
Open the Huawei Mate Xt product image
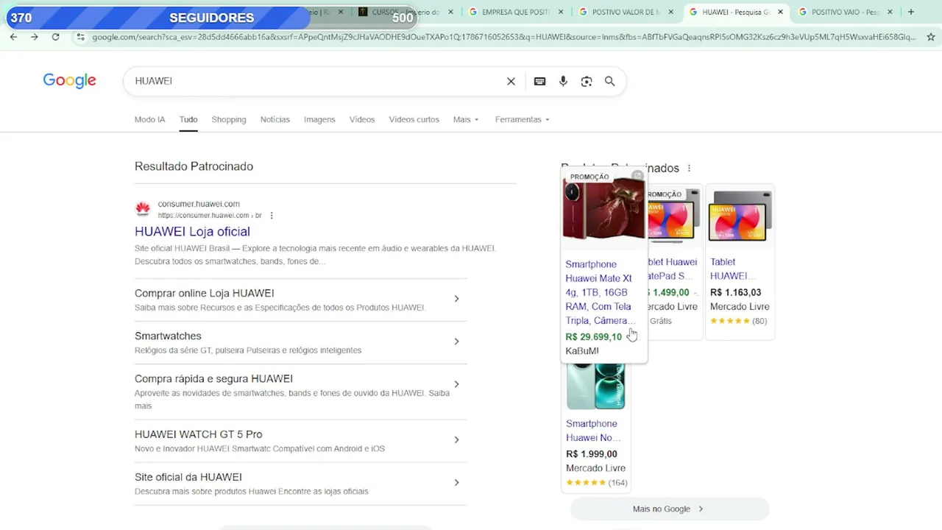(603, 210)
